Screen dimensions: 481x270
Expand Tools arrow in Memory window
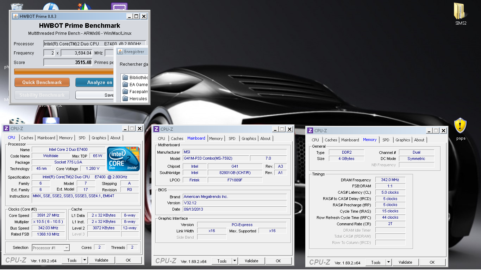coord(388,262)
